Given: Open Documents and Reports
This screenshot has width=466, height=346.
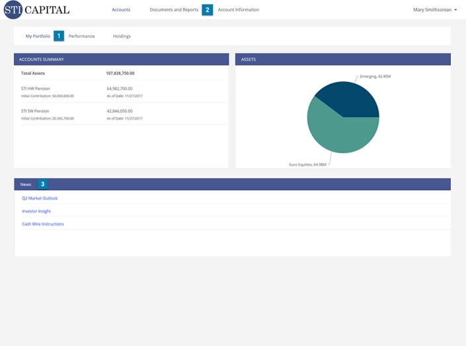Looking at the screenshot, I should click(x=174, y=10).
